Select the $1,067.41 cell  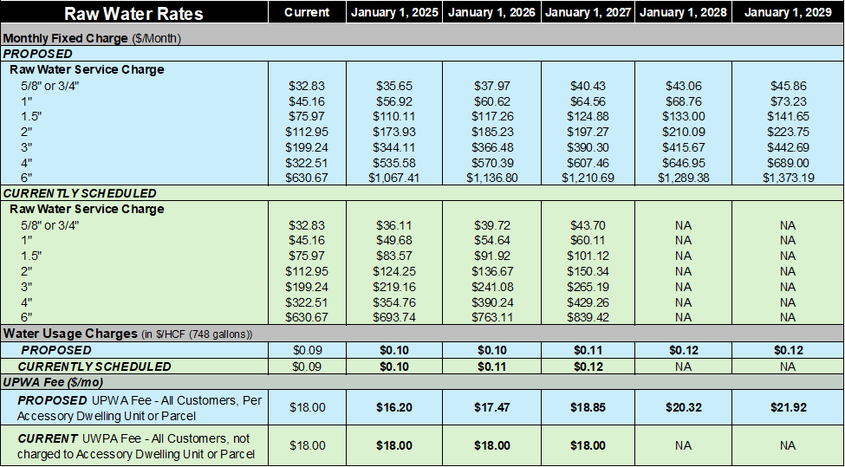click(394, 178)
